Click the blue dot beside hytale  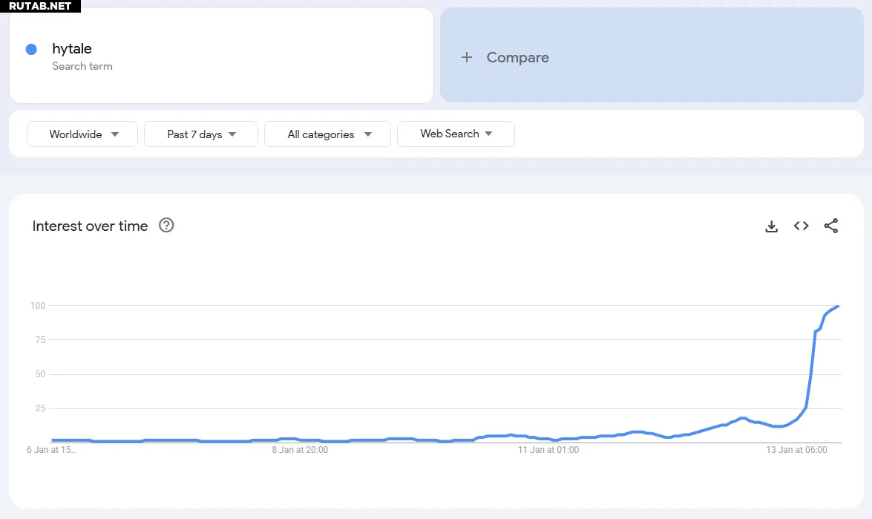coord(31,49)
